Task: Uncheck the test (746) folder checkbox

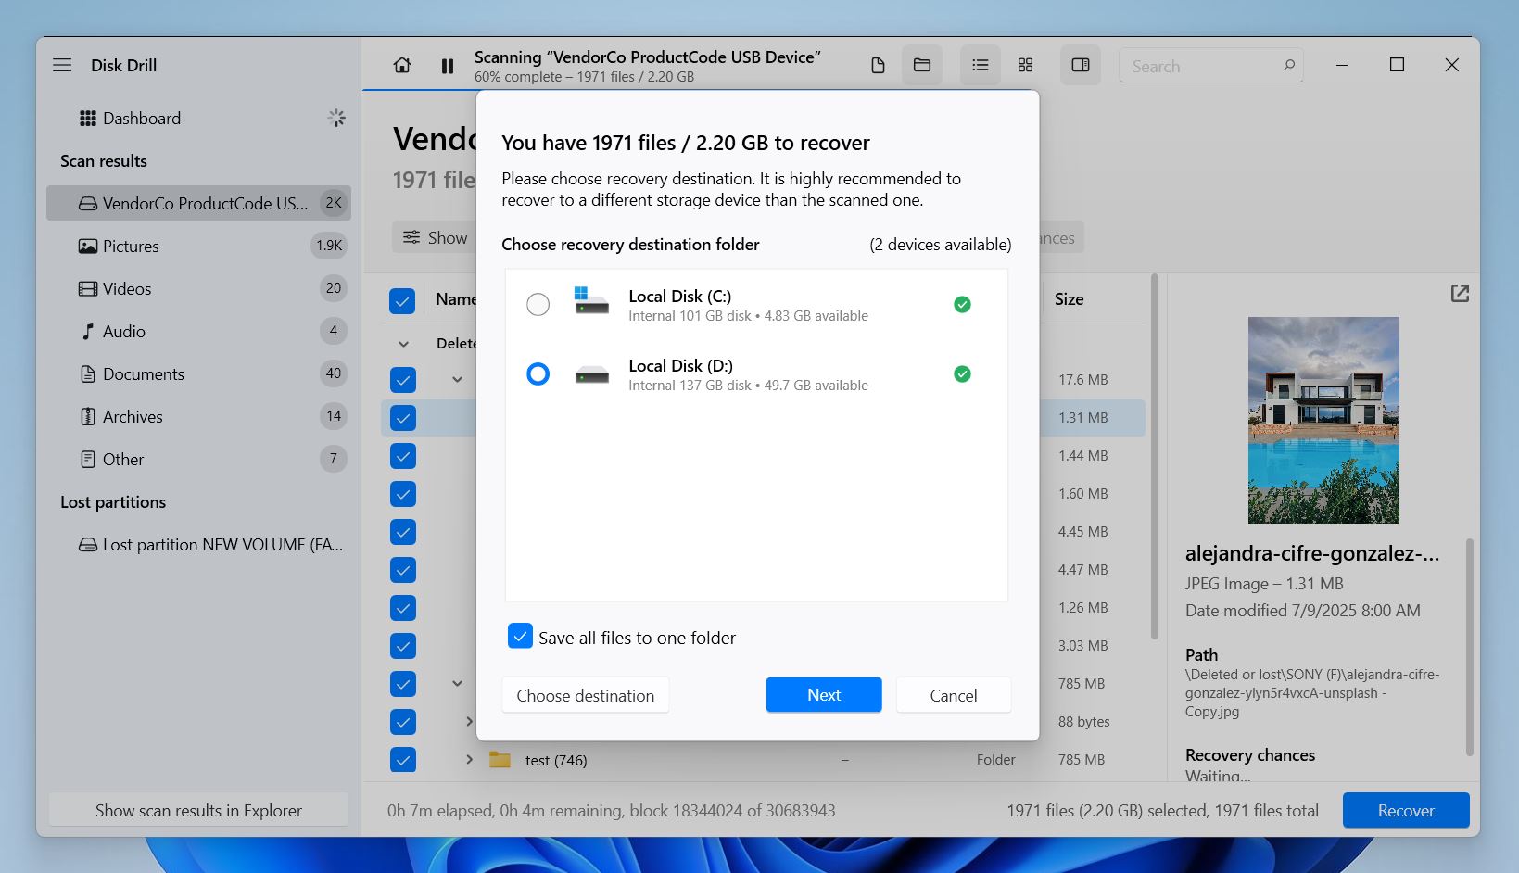Action: (x=402, y=760)
